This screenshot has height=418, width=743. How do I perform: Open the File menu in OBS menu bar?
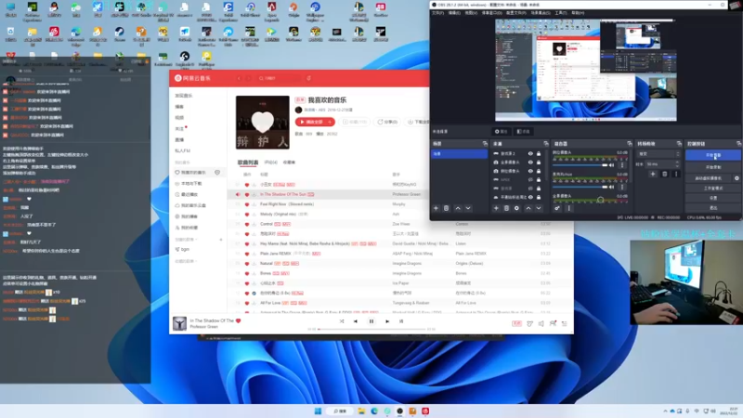click(437, 13)
